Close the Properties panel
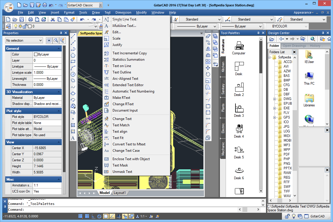Screen dimensions: 333x222 point(66,33)
